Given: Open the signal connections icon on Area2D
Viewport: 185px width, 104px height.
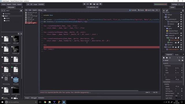Looking at the screenshot, I should 173,47.
